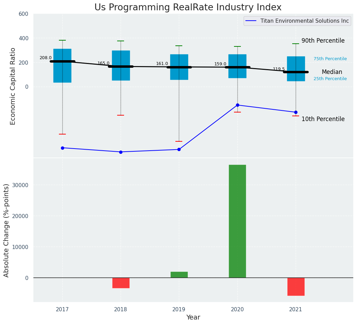Viewport: 357px width, 324px height.
Task: Select the red 2021 absolute change bar
Action: (296, 287)
